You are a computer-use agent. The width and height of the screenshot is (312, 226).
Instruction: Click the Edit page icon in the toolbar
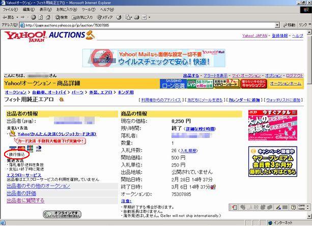coord(144,17)
